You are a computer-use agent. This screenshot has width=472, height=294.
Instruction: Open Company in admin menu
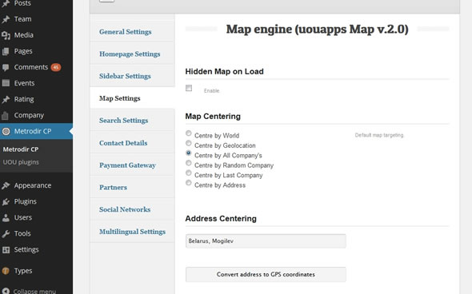tap(29, 115)
